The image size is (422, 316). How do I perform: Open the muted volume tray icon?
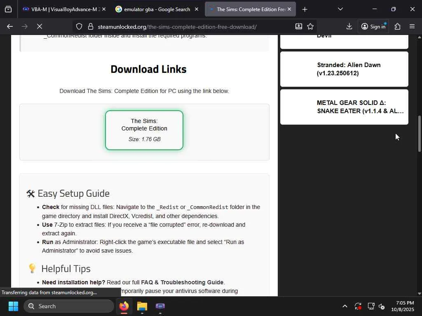click(x=382, y=306)
